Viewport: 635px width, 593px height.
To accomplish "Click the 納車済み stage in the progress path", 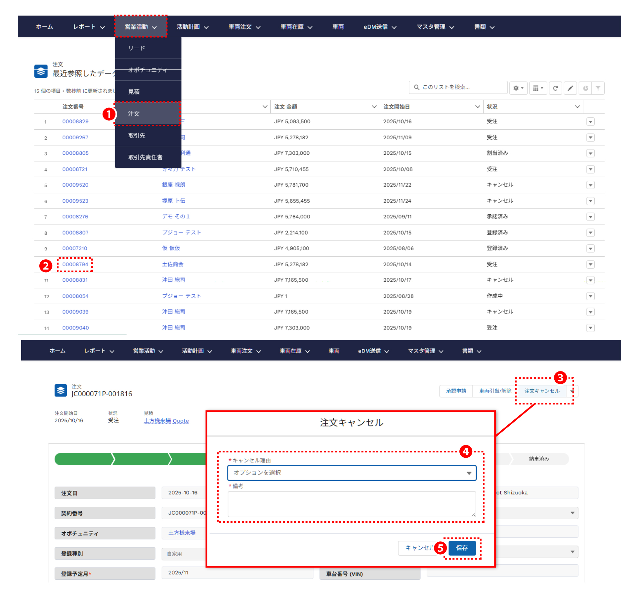I will 539,459.
